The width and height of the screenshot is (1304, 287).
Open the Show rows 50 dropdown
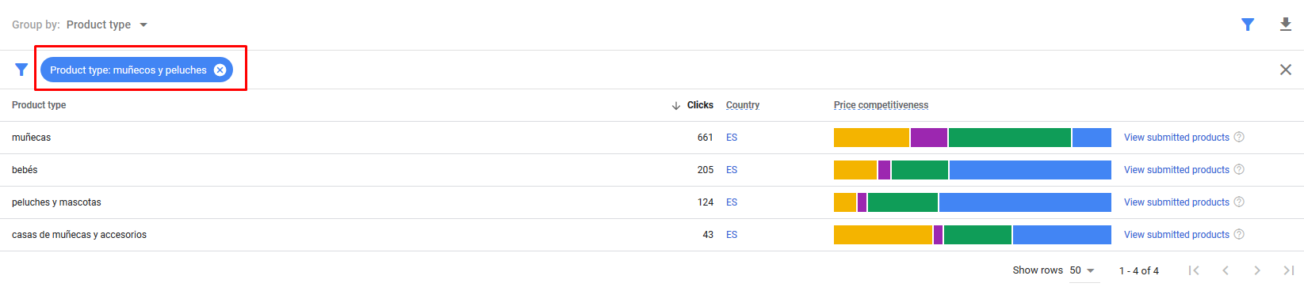(1082, 270)
